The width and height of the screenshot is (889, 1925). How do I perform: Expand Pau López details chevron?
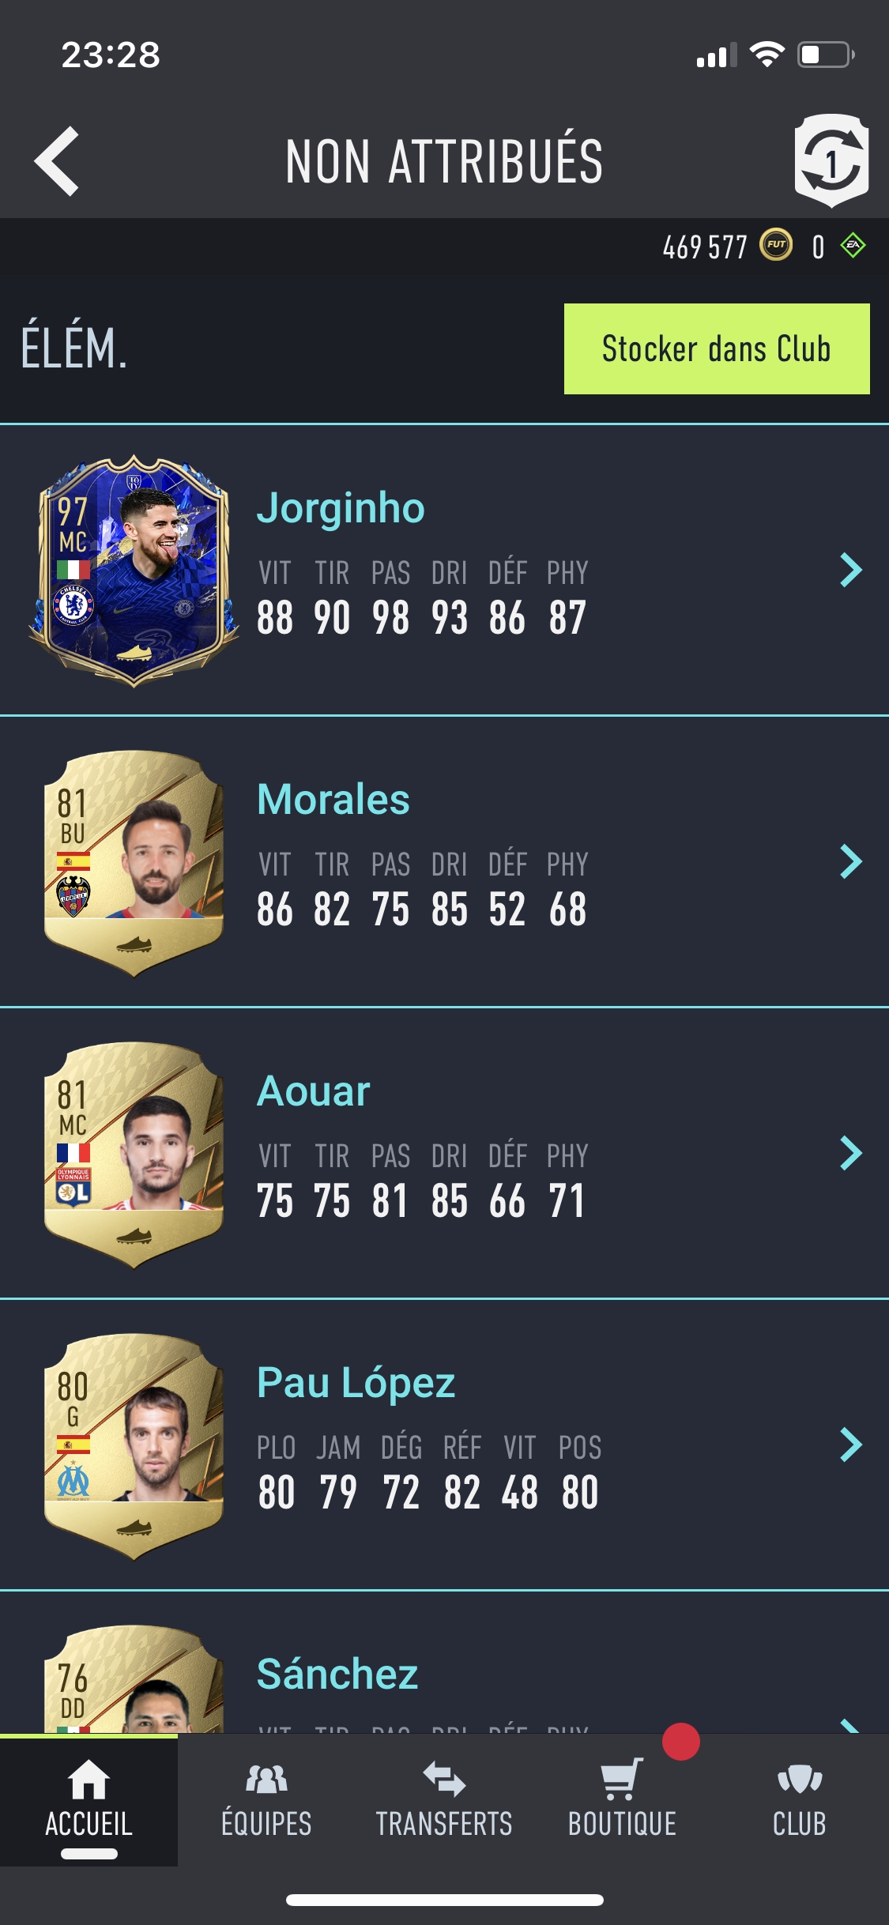(851, 1445)
